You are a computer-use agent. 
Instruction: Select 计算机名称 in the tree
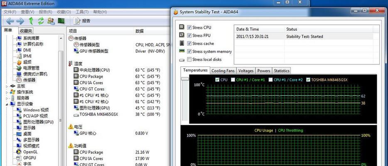coord(33,44)
